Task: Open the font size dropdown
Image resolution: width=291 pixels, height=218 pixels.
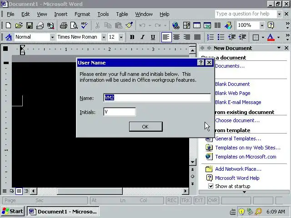Action: click(x=121, y=37)
